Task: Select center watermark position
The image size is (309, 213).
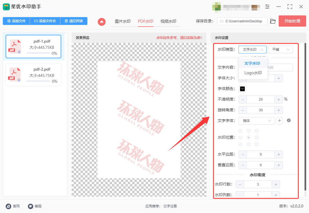Action: coord(249,138)
